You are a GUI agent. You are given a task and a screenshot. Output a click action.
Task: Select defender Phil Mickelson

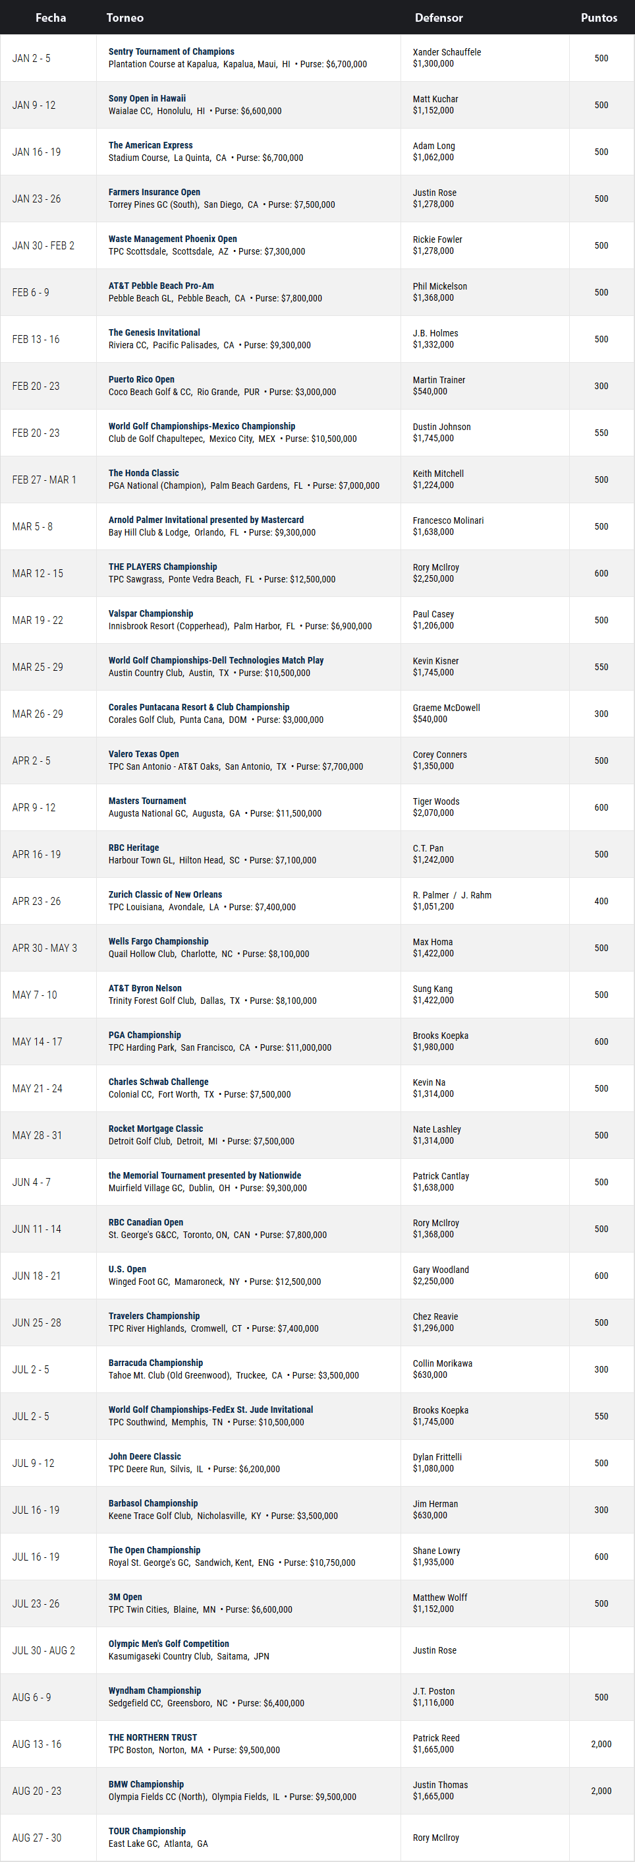(439, 286)
